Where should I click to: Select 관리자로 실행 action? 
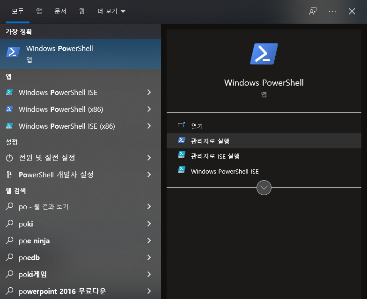(x=264, y=141)
